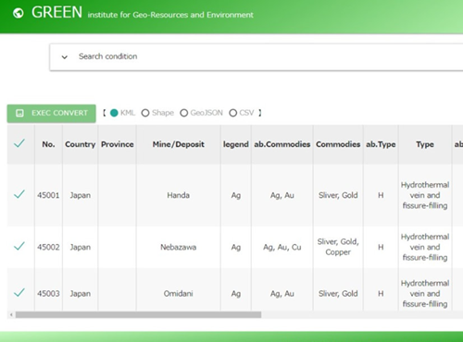
Task: Click the Ag legend cell for Handa
Action: 236,195
